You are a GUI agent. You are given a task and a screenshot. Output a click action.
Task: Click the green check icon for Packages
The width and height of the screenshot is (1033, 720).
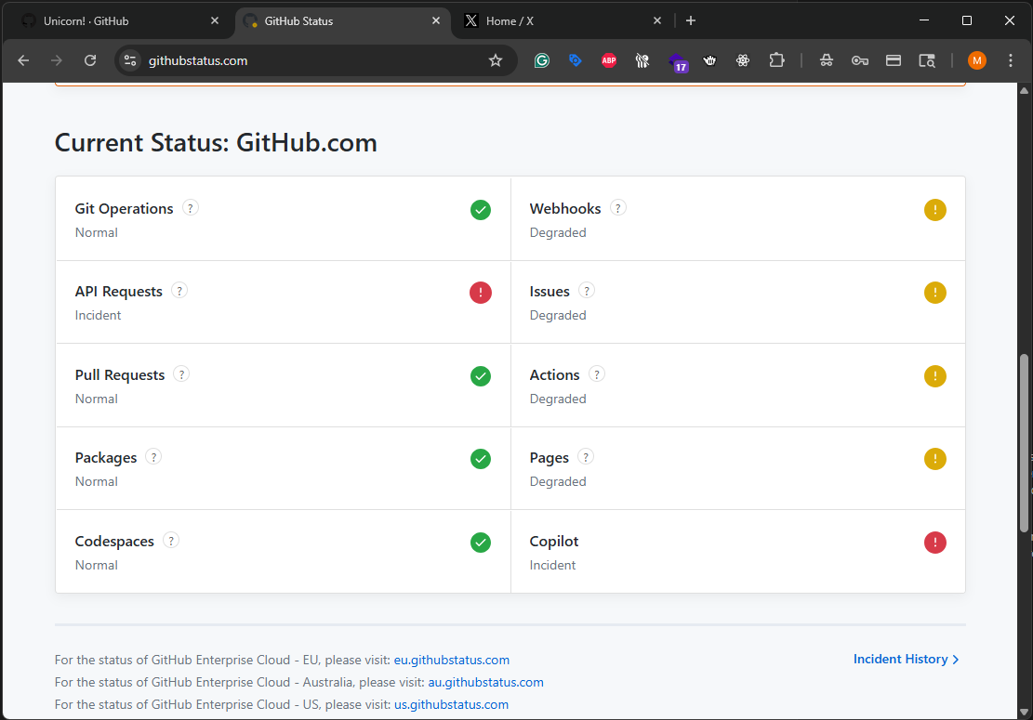pos(481,459)
